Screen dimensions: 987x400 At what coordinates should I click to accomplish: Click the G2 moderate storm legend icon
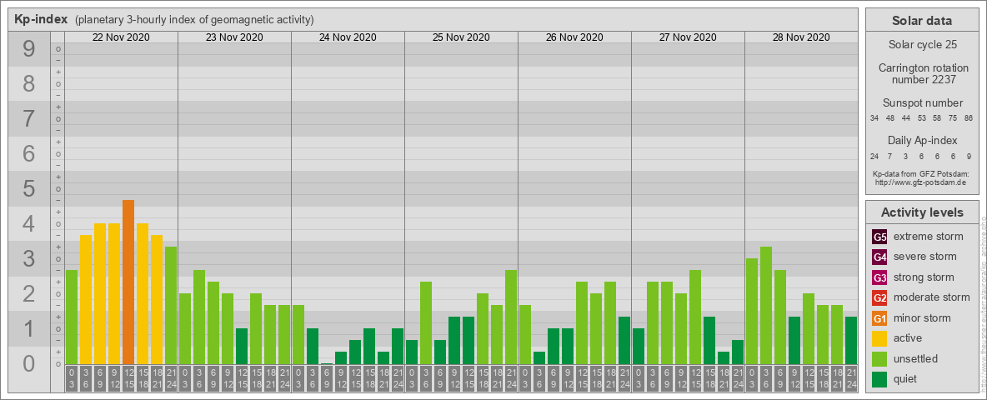point(879,297)
